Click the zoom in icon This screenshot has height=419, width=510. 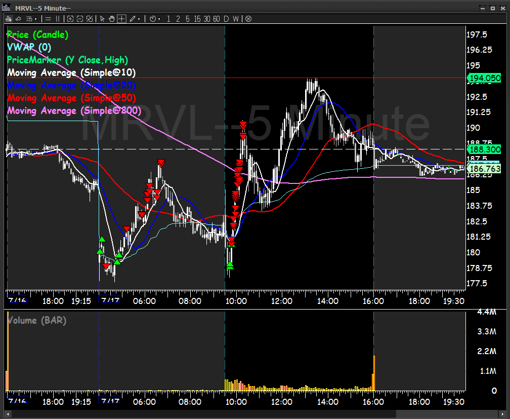coord(70,19)
